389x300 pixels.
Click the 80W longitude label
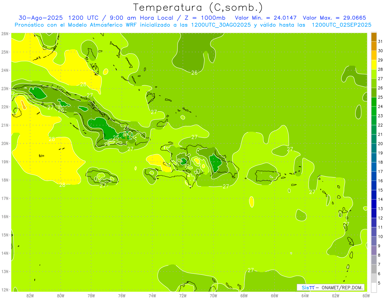click(x=61, y=295)
